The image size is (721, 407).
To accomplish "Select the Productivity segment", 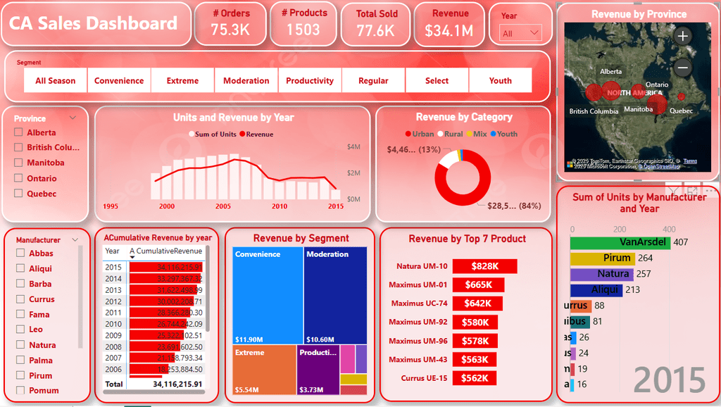I will (x=310, y=80).
